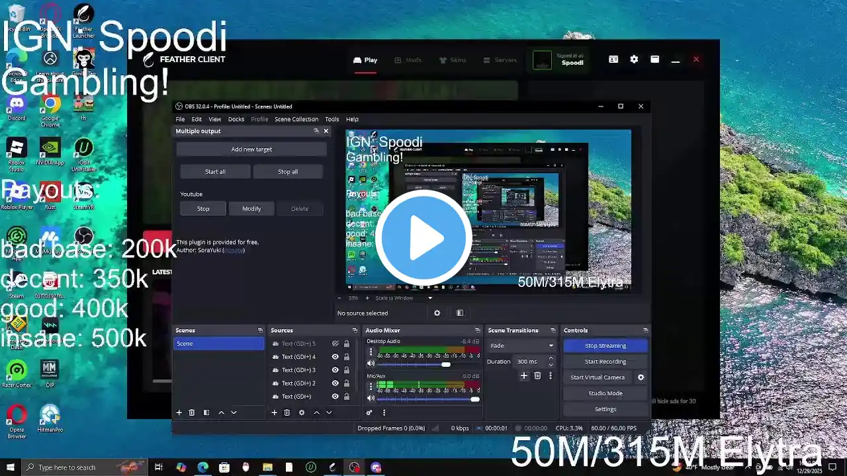Screen dimensions: 847x476
Task: Move source up in Sources panel
Action: pyautogui.click(x=316, y=413)
